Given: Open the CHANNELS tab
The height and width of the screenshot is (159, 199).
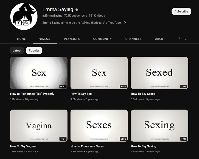Looking at the screenshot, I should [x=133, y=39].
